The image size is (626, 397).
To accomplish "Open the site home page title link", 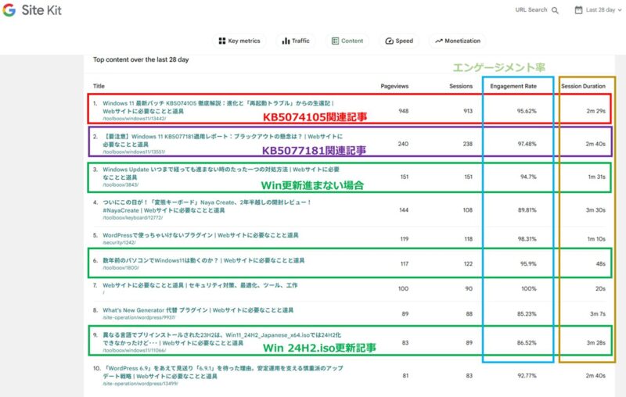I will point(200,285).
